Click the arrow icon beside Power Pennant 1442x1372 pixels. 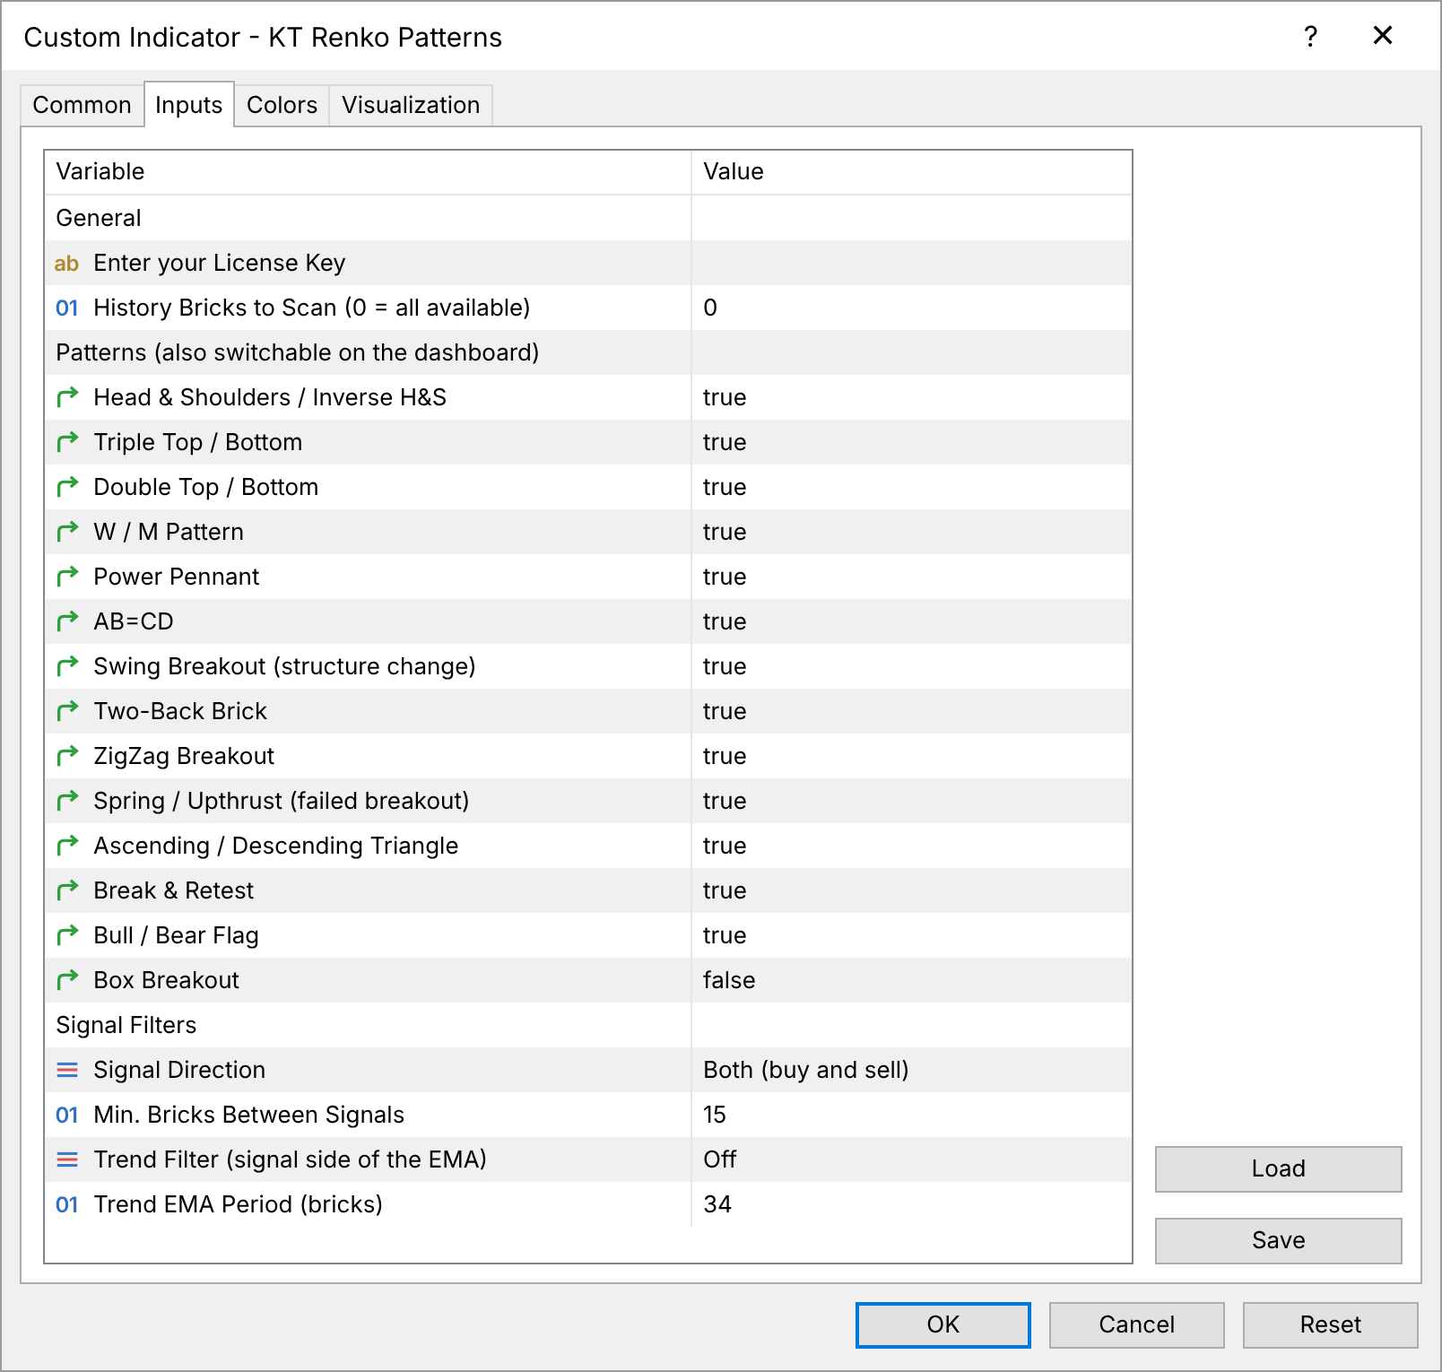pos(67,577)
